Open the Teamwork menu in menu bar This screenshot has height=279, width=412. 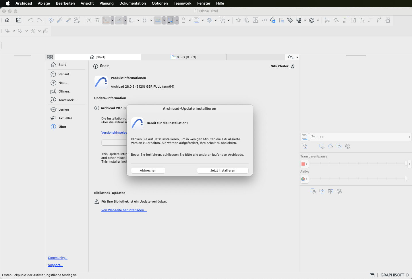point(182,3)
